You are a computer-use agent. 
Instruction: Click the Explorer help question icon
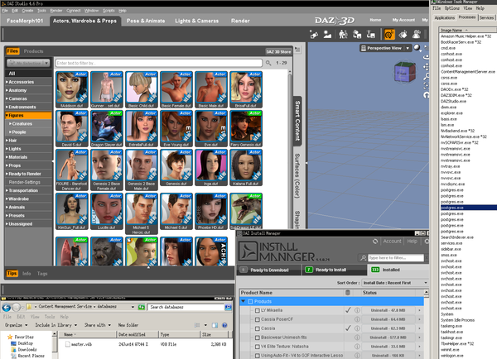[x=224, y=325]
